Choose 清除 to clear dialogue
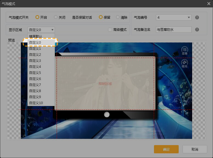Screen dimensions: 213x158 [x=118, y=17]
